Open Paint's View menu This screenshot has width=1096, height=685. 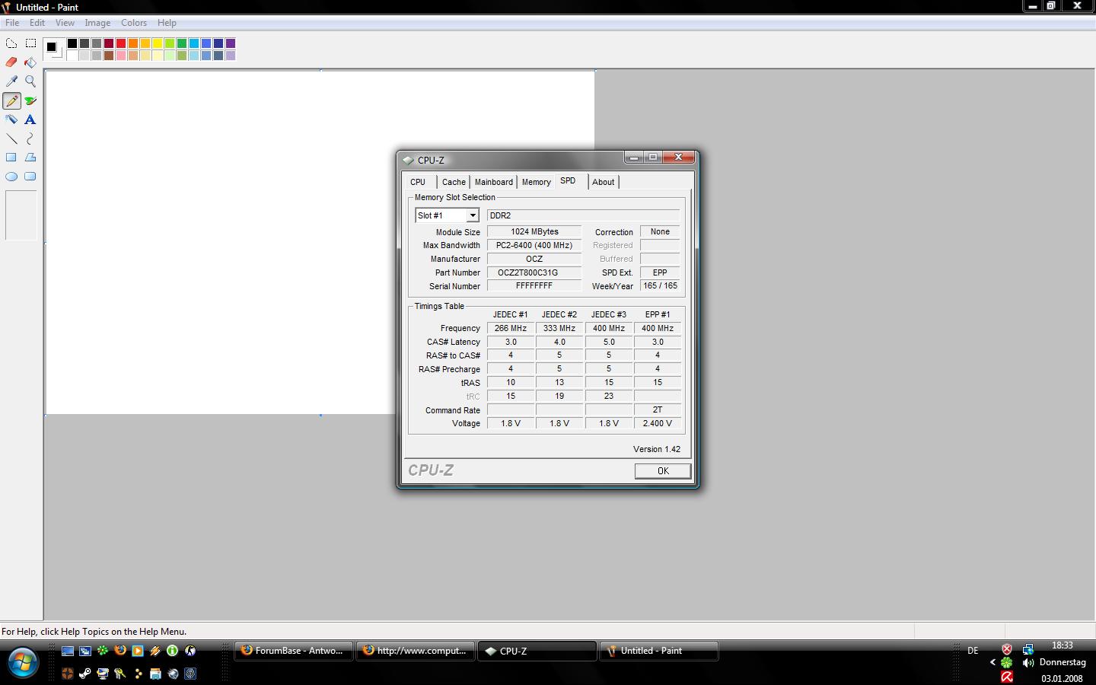(65, 23)
